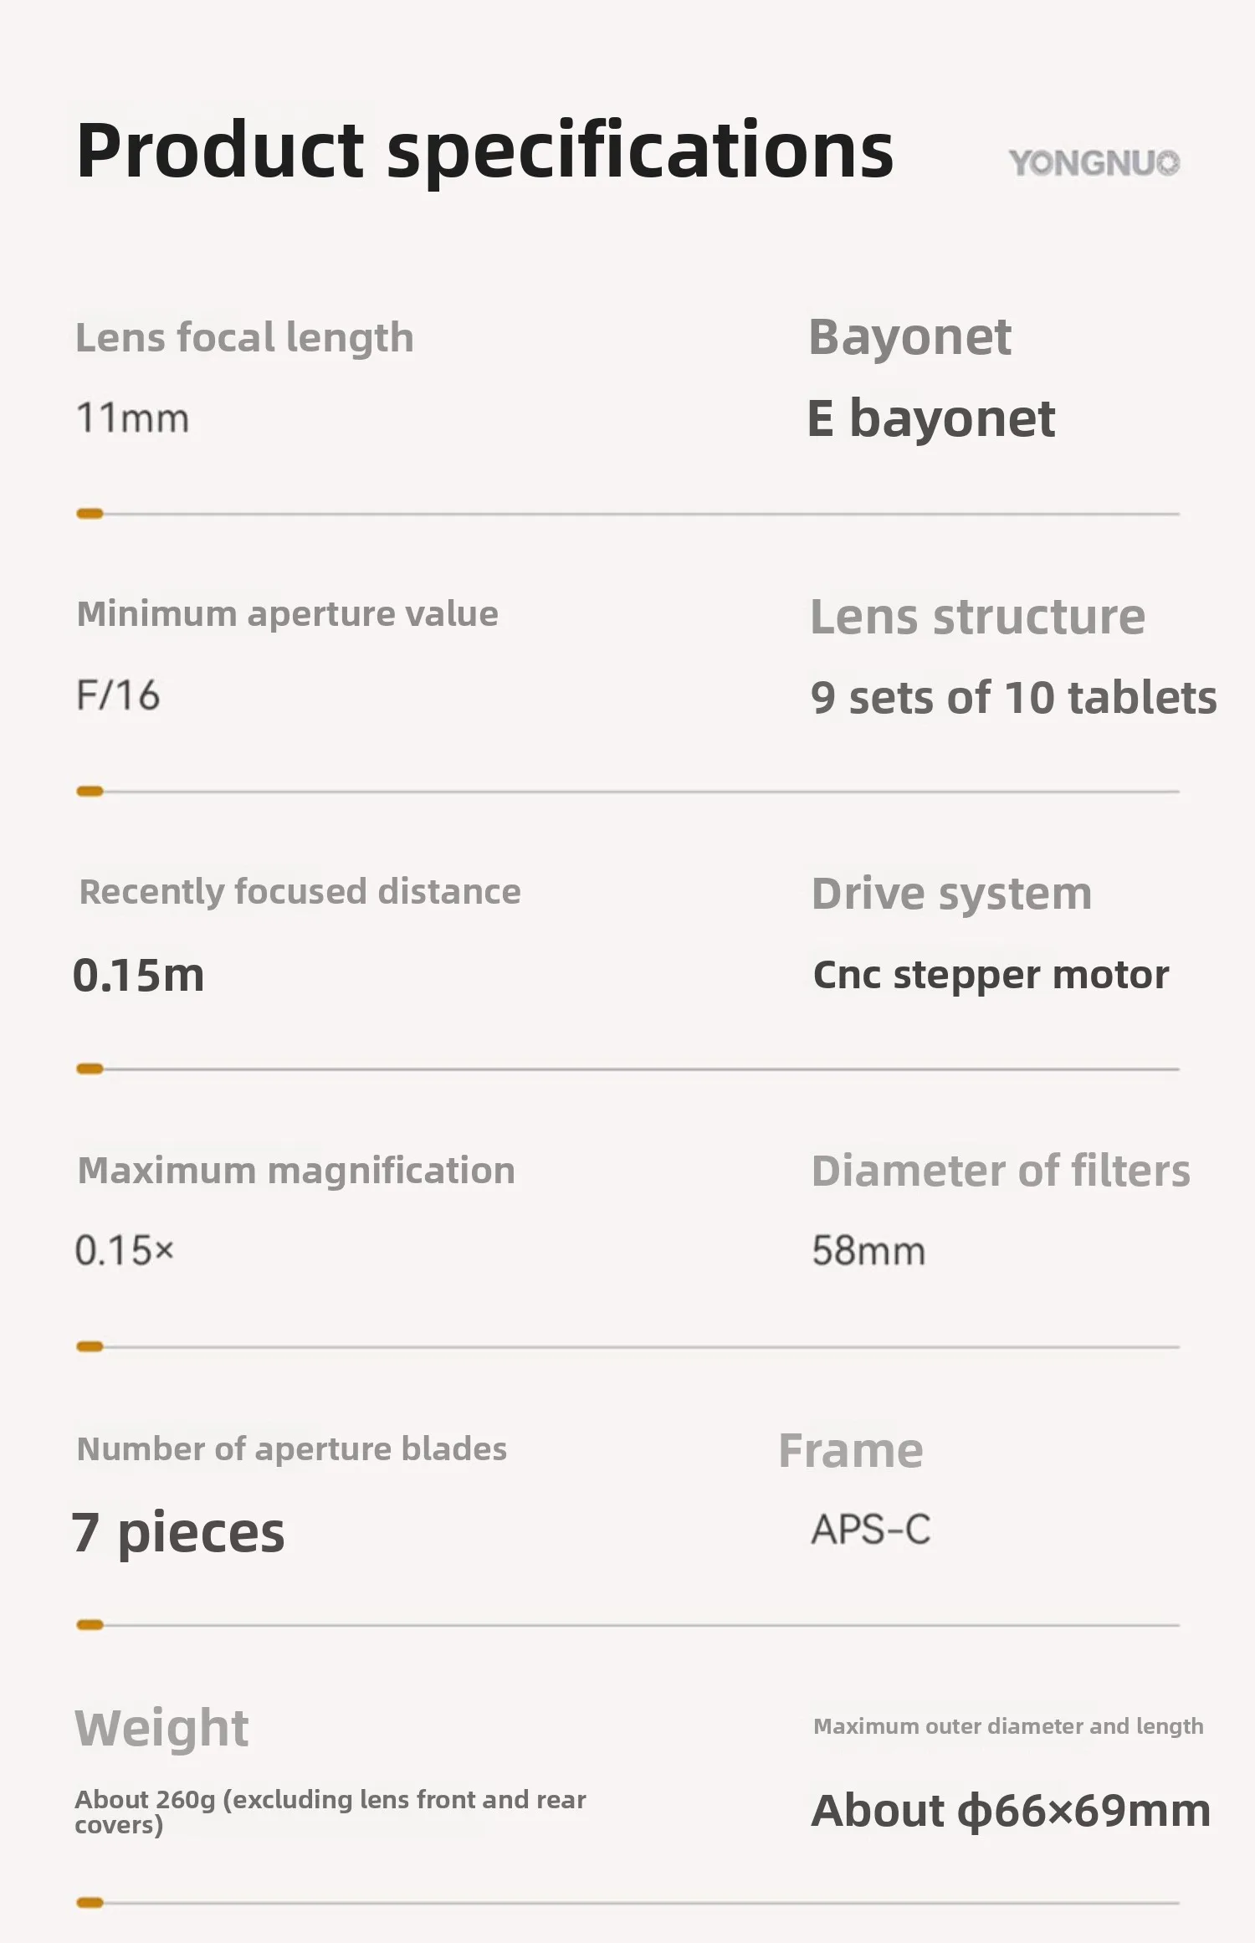Click the "Product specifications" heading
1255x1943 pixels.
tap(484, 151)
